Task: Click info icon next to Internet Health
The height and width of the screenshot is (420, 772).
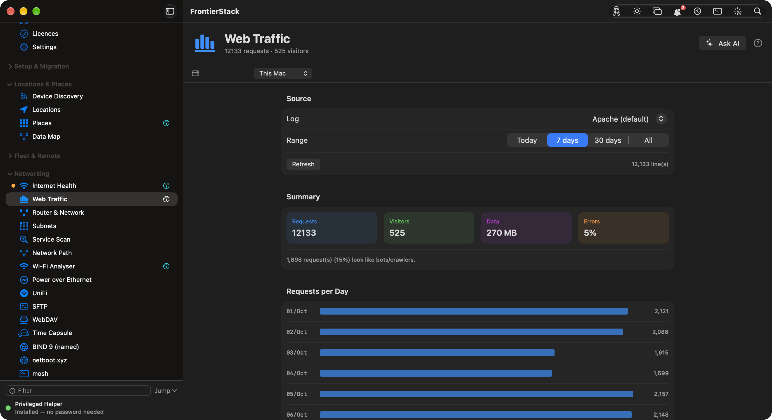Action: pos(166,186)
